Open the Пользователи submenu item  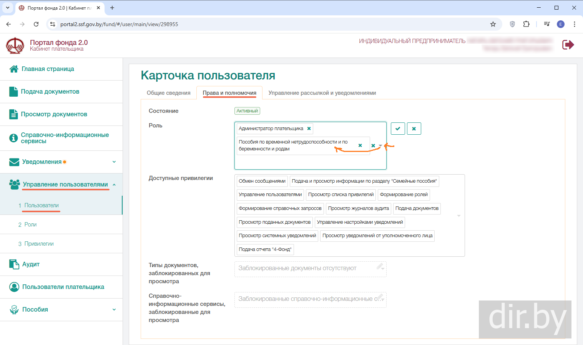pyautogui.click(x=42, y=205)
